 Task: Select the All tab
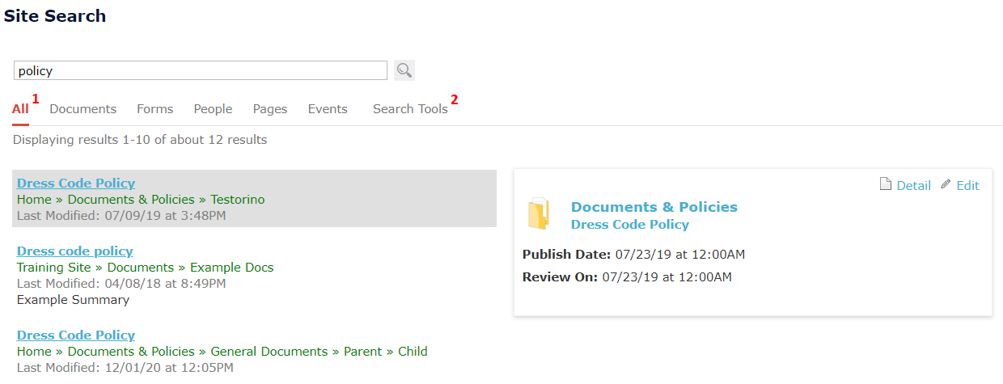(x=20, y=109)
